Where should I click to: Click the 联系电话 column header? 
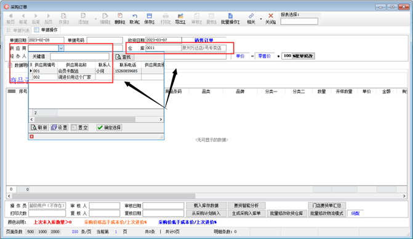pyautogui.click(x=128, y=65)
